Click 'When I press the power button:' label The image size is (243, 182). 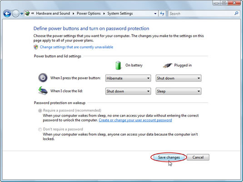(x=75, y=78)
